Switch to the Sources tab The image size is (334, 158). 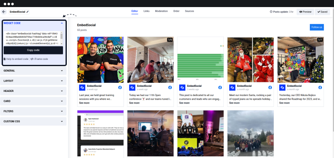tap(190, 11)
